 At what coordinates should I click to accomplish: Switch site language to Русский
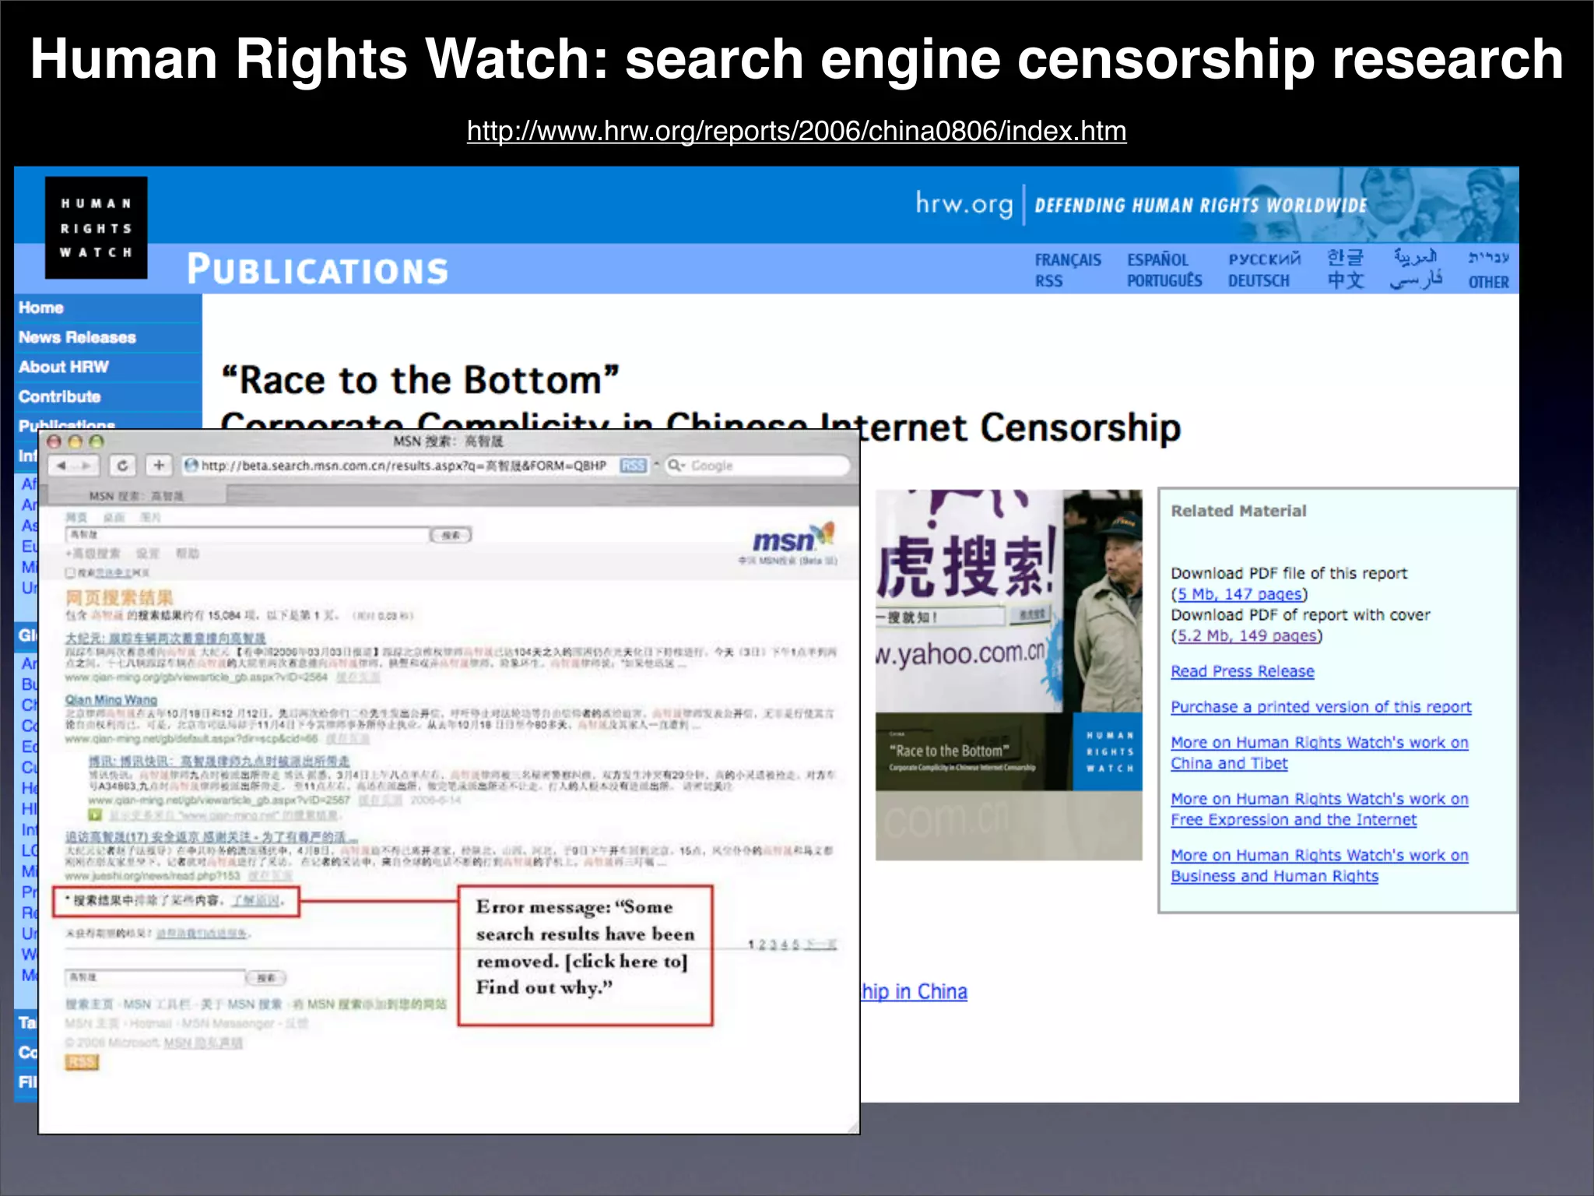coord(1264,260)
